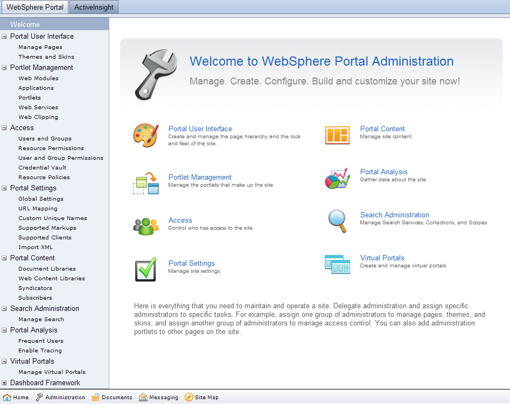Click the stacked windows Virtual Portals icon
The height and width of the screenshot is (404, 510).
[x=337, y=264]
